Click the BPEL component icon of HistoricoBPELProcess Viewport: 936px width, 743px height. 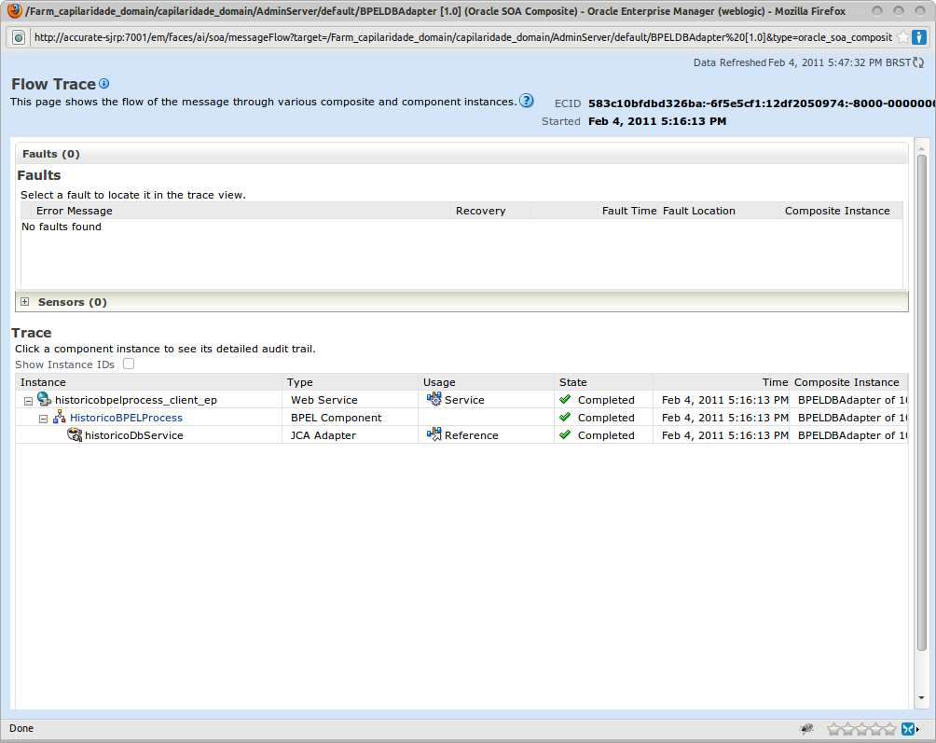click(59, 417)
